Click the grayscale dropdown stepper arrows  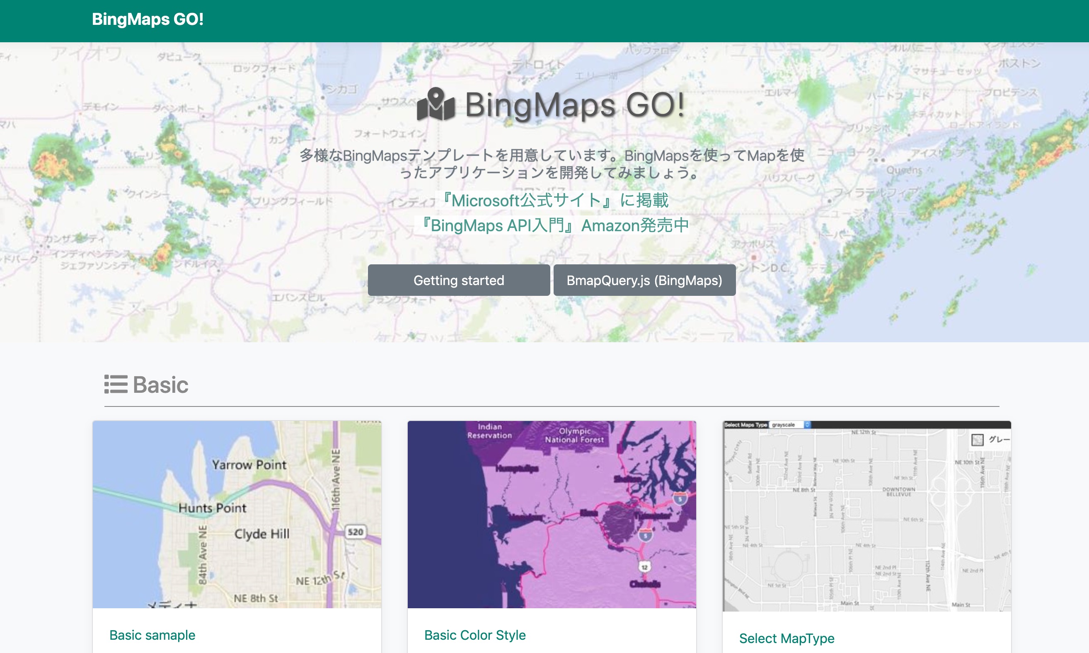pyautogui.click(x=807, y=425)
